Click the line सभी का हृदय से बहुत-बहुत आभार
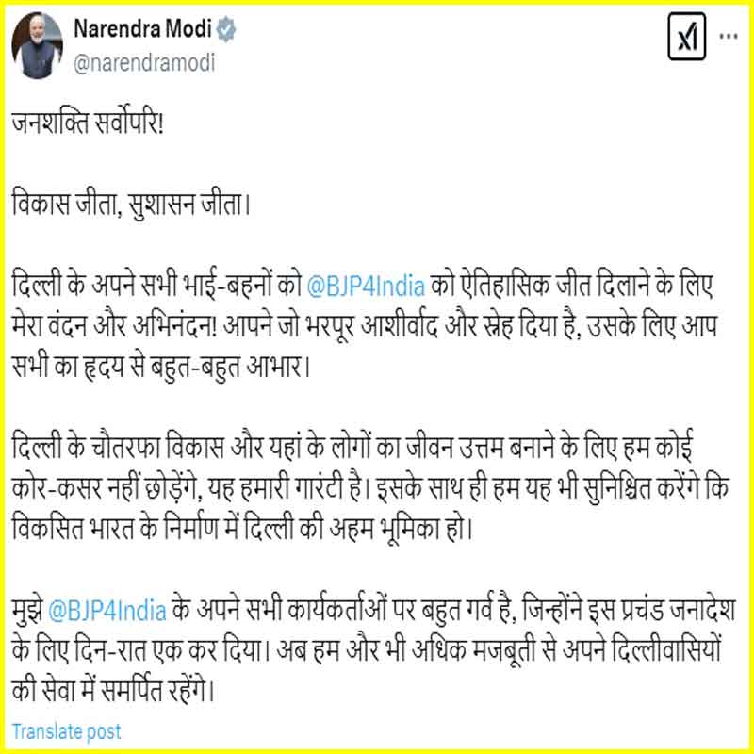The width and height of the screenshot is (754, 754). [x=161, y=368]
